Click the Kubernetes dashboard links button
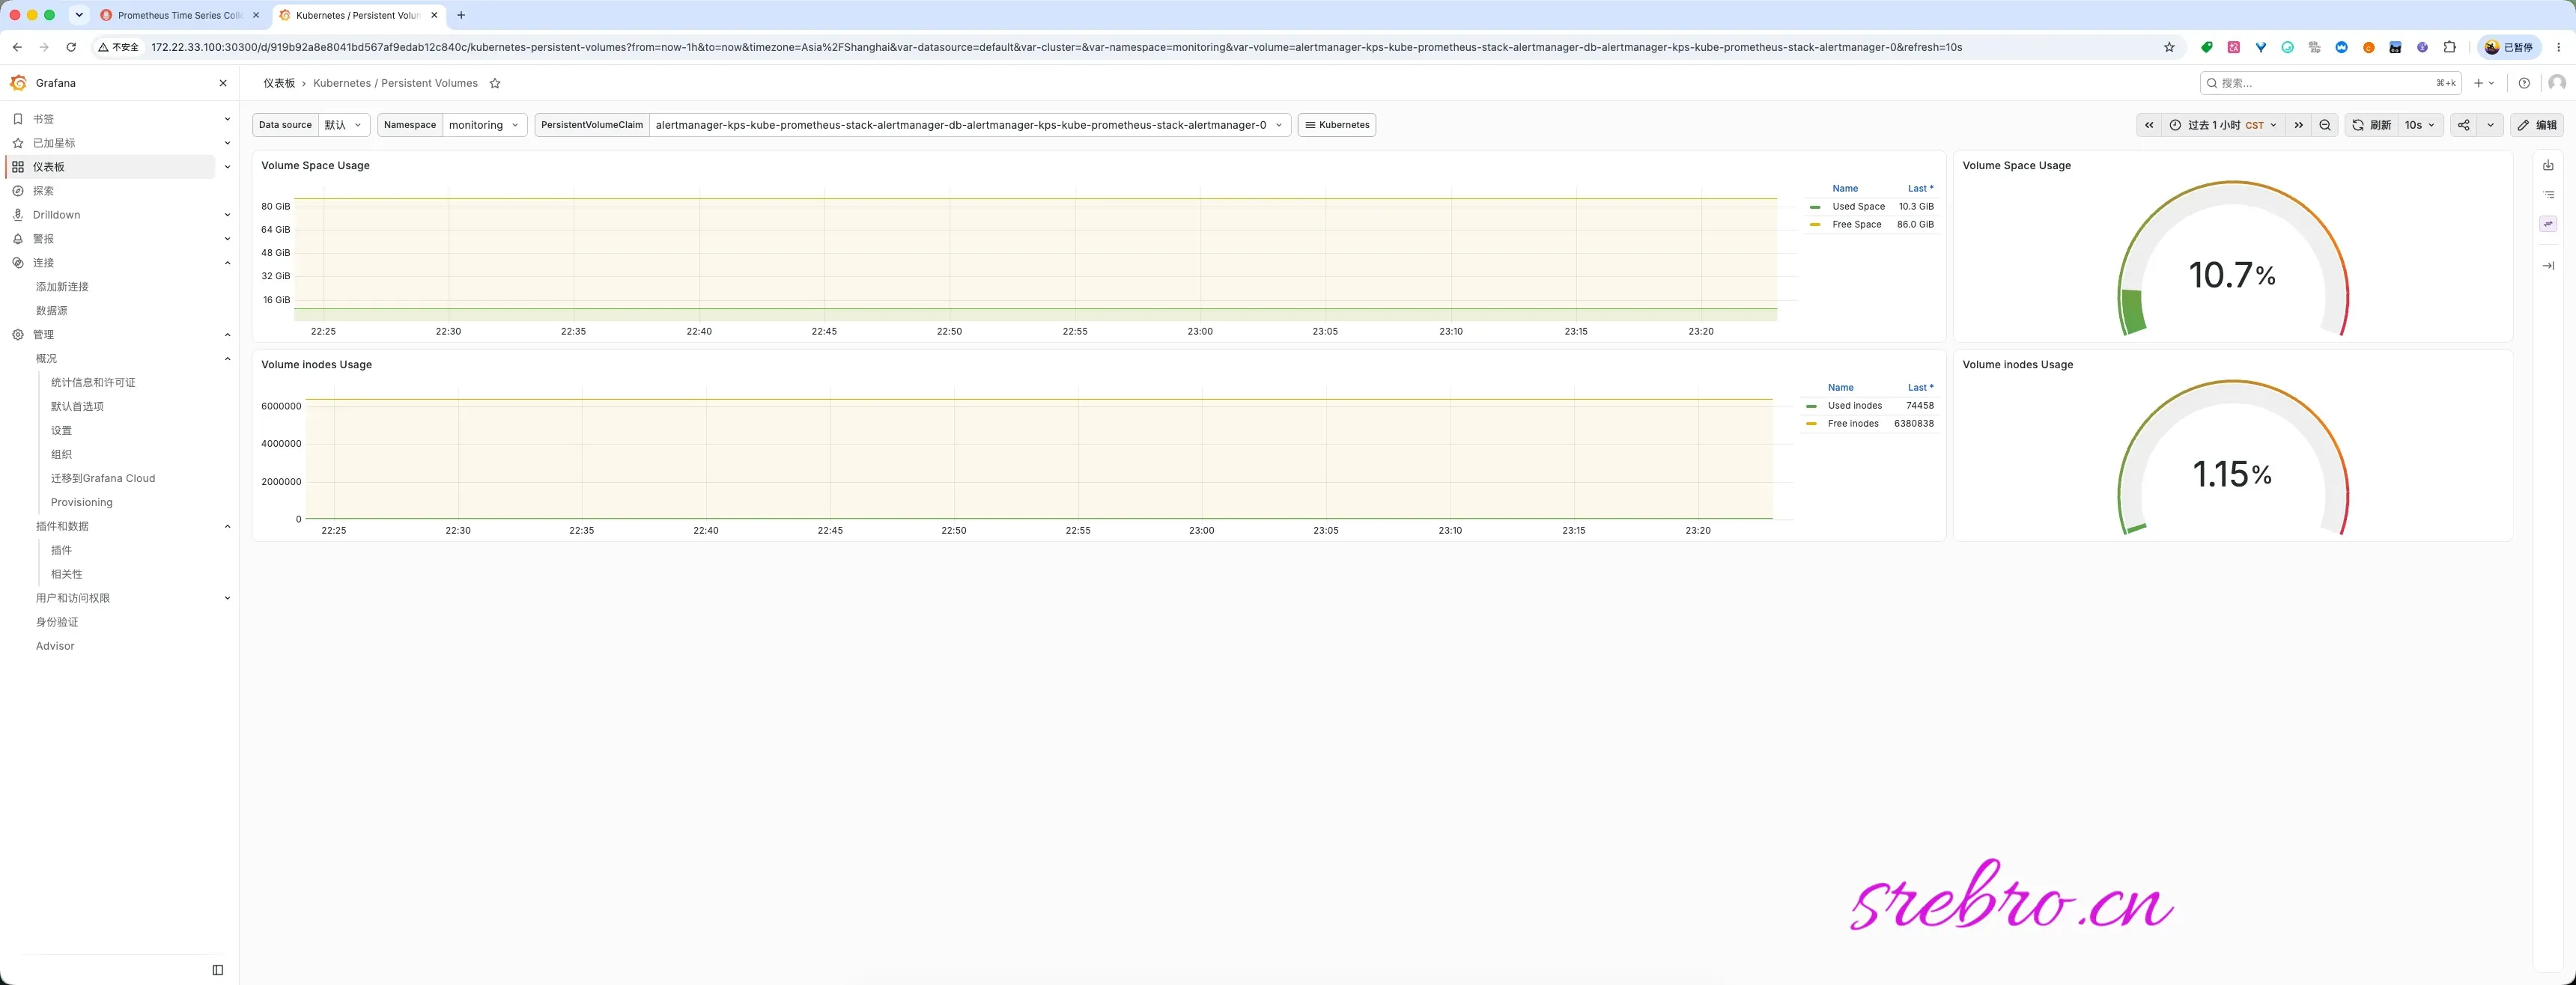2576x985 pixels. click(1337, 125)
